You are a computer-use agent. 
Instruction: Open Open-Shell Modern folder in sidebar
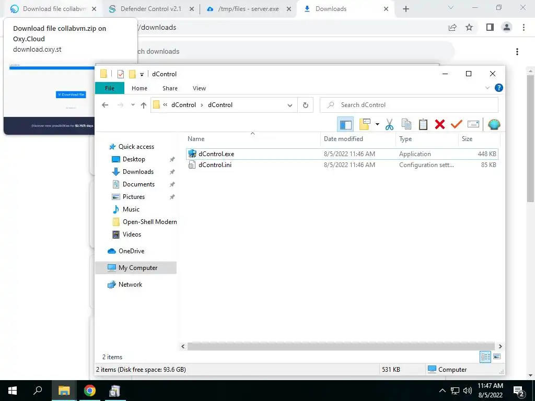(150, 222)
